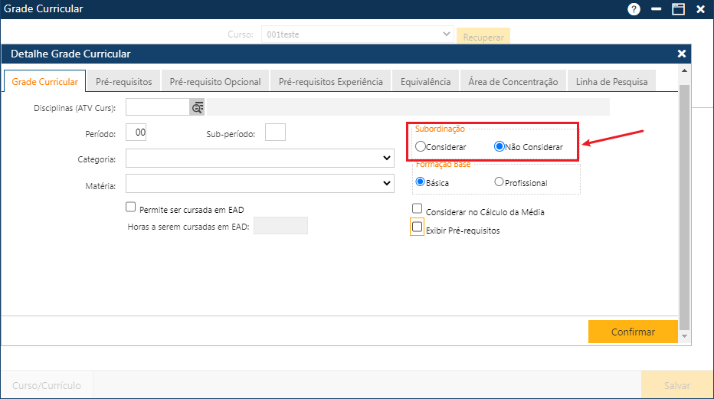Go to the Linha de Pesquisa tab

coord(611,82)
